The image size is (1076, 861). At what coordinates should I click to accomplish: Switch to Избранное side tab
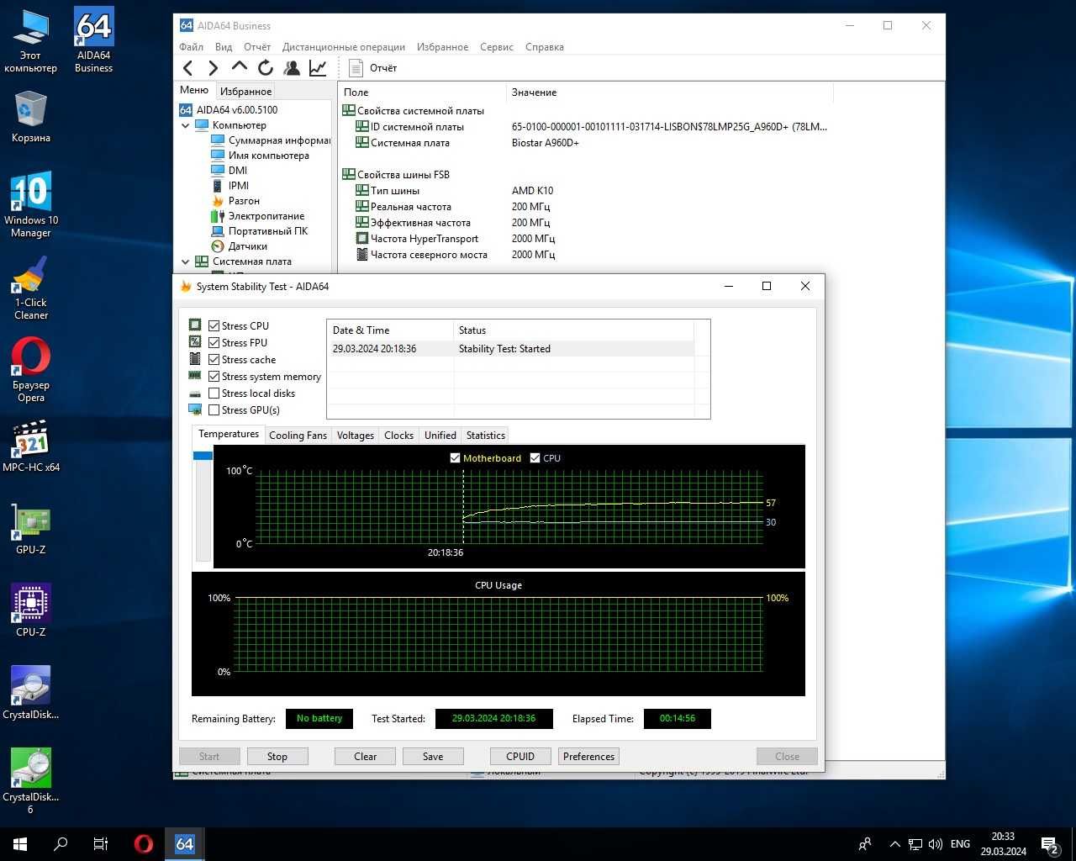pyautogui.click(x=245, y=92)
